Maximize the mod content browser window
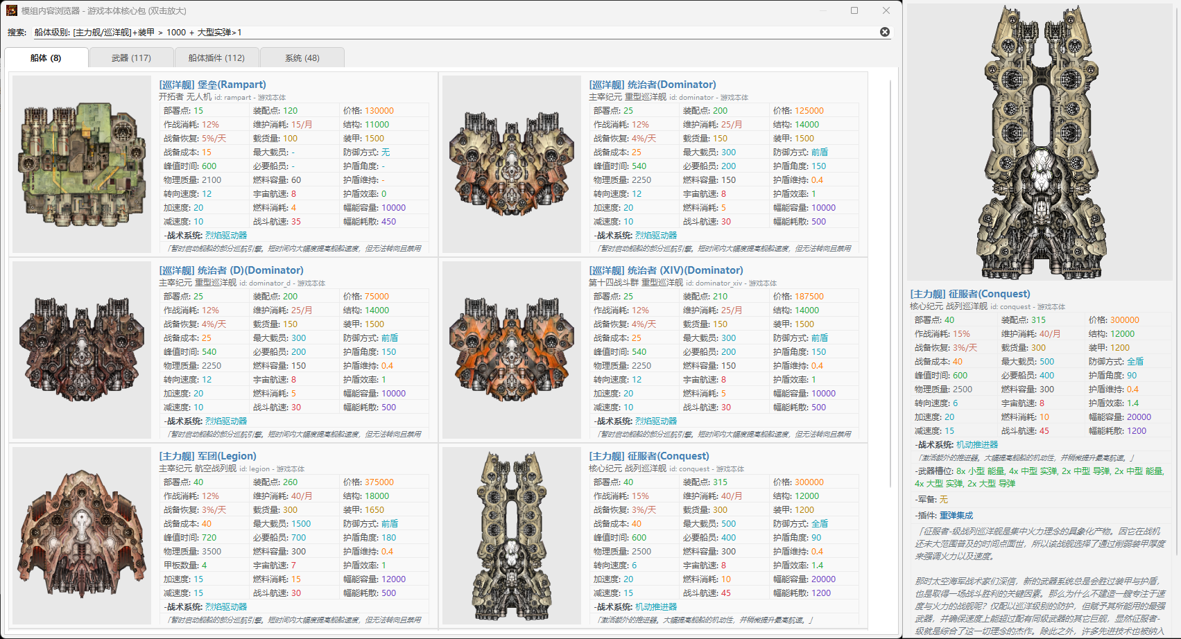 [x=854, y=10]
